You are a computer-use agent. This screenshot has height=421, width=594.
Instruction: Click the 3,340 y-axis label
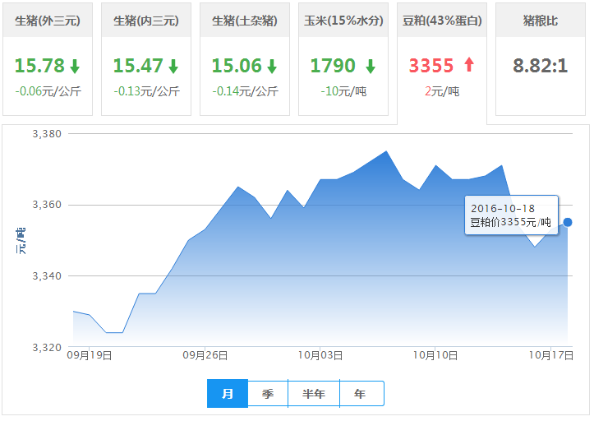(x=47, y=276)
